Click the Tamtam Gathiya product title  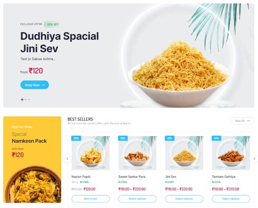point(223,177)
